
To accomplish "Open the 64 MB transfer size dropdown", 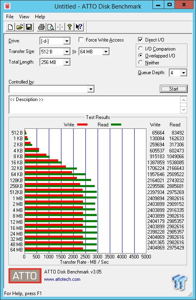I will pyautogui.click(x=106, y=51).
